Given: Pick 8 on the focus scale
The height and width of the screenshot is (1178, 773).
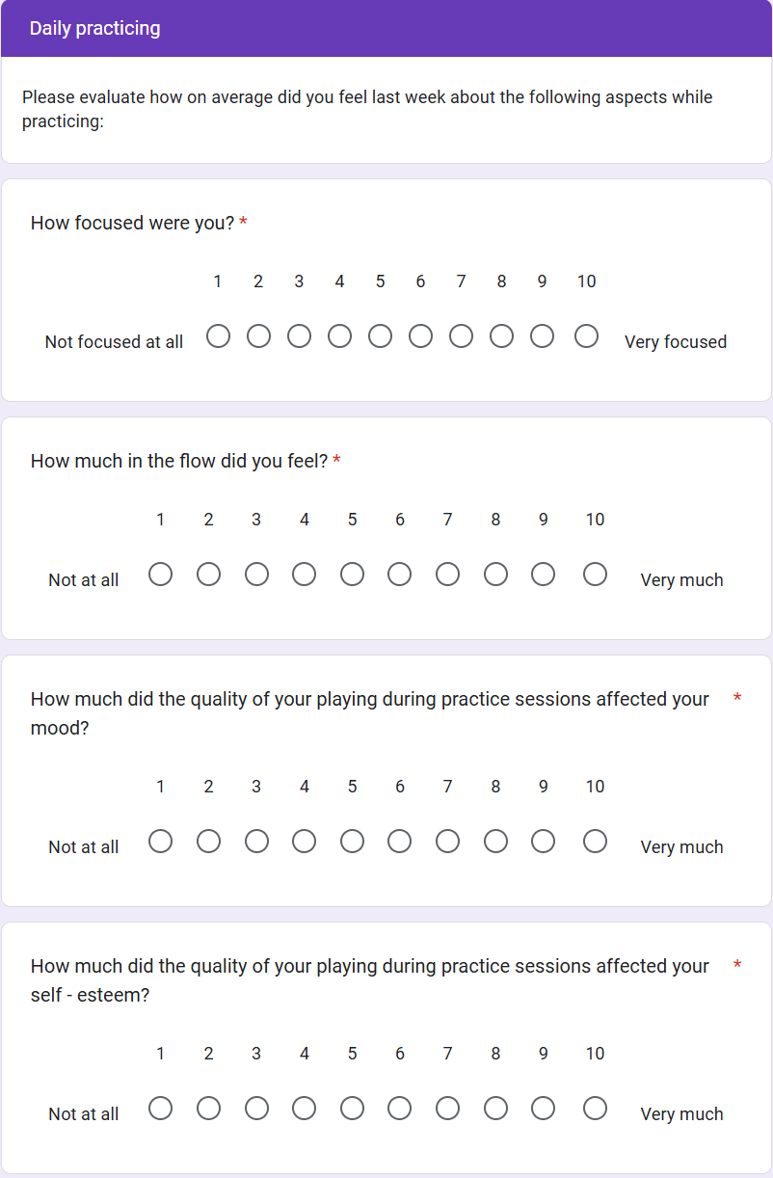Looking at the screenshot, I should [x=502, y=336].
